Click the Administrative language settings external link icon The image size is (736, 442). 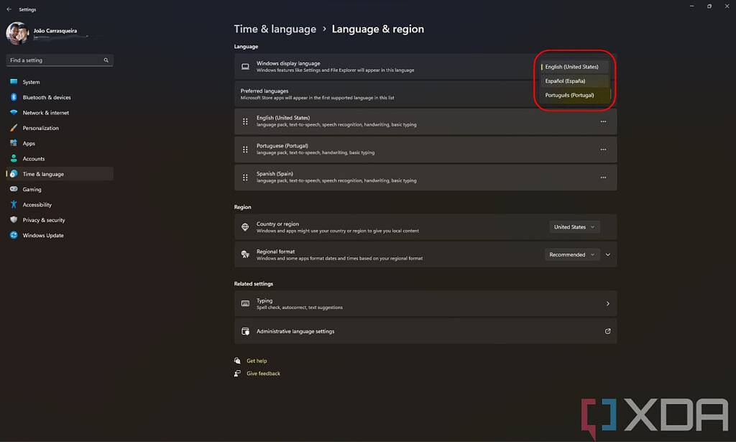608,331
